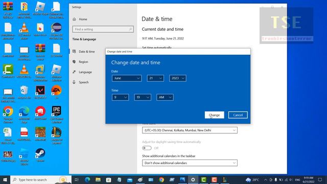
Task: Open the Valorant desktop shortcut
Action: click(x=40, y=92)
